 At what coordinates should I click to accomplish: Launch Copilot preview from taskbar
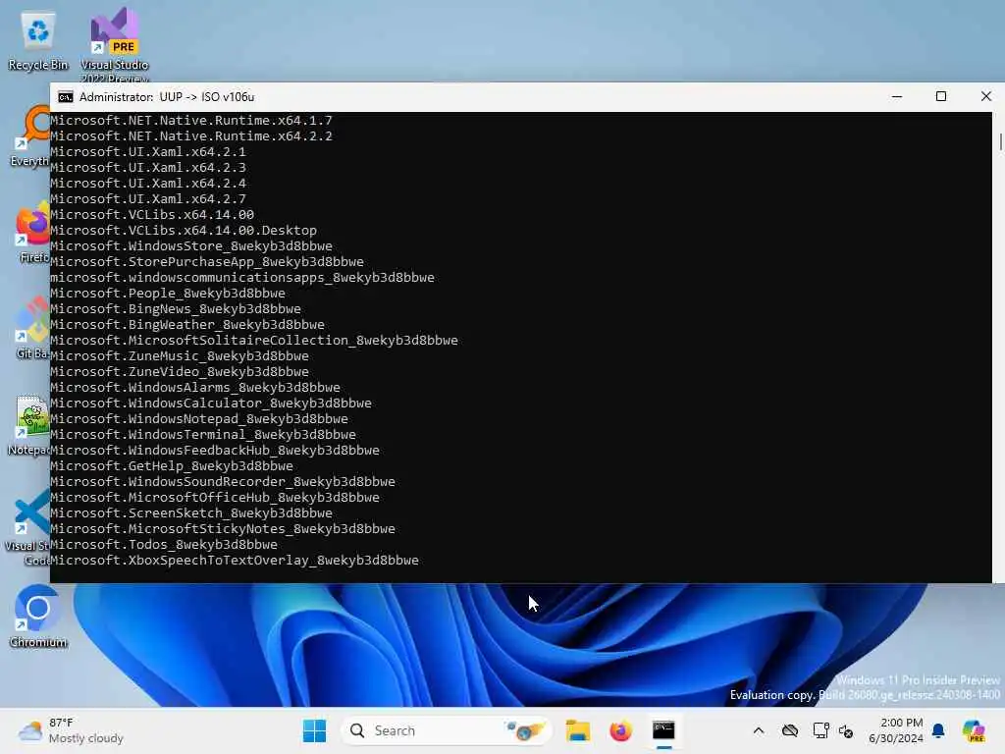(x=974, y=730)
